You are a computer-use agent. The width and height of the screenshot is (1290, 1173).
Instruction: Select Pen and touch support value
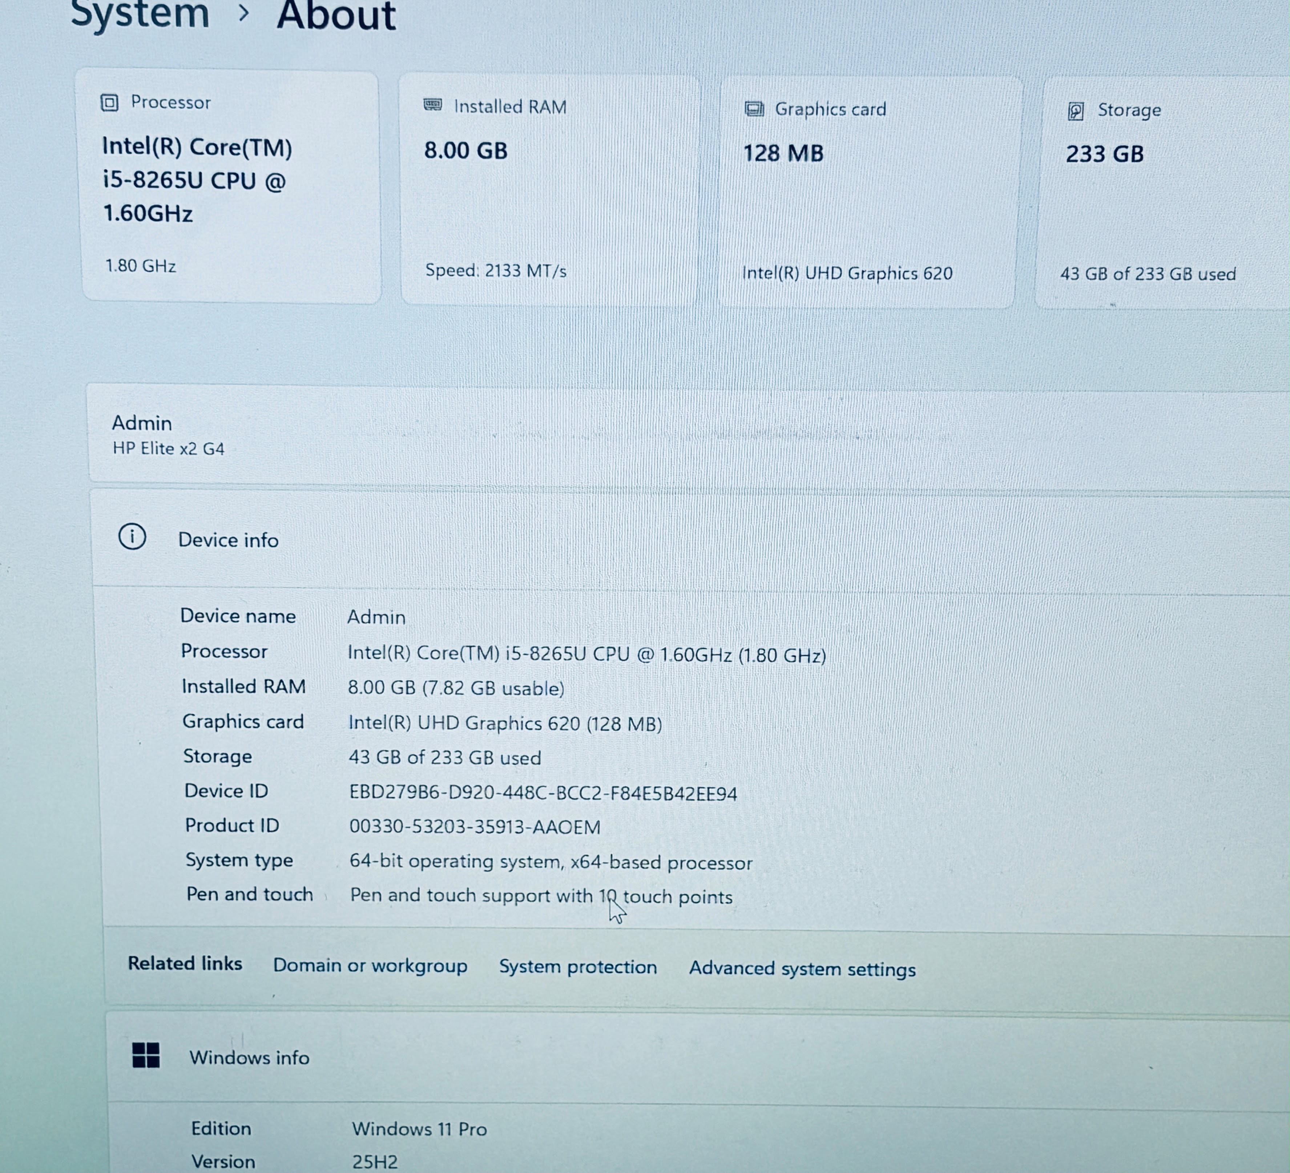(x=541, y=896)
